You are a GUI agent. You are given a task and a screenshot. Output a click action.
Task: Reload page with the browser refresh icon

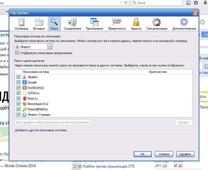click(x=126, y=3)
